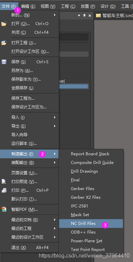Open the 工具 menu
Viewport: 133px width, 262px height.
tap(127, 6)
